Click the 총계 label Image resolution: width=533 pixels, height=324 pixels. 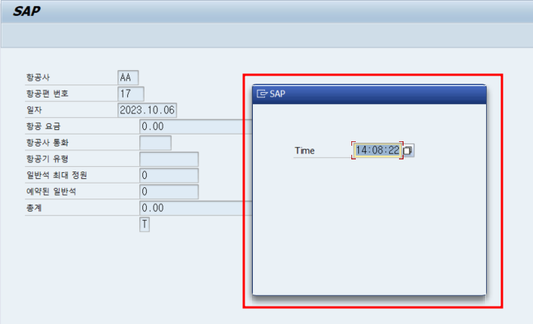tap(34, 208)
